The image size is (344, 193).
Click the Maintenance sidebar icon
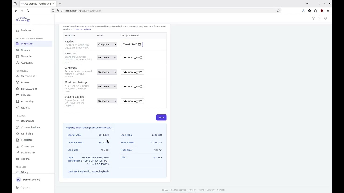(18, 153)
